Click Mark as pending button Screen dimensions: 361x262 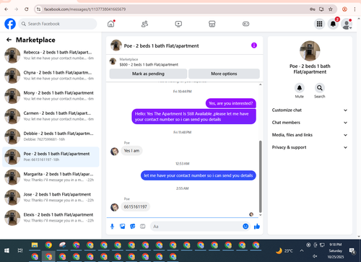tap(148, 74)
